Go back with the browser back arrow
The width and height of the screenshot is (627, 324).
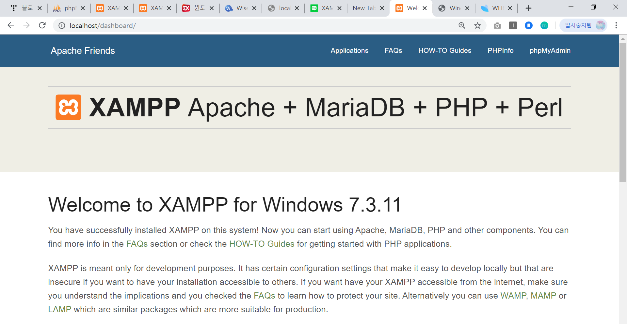coord(11,25)
